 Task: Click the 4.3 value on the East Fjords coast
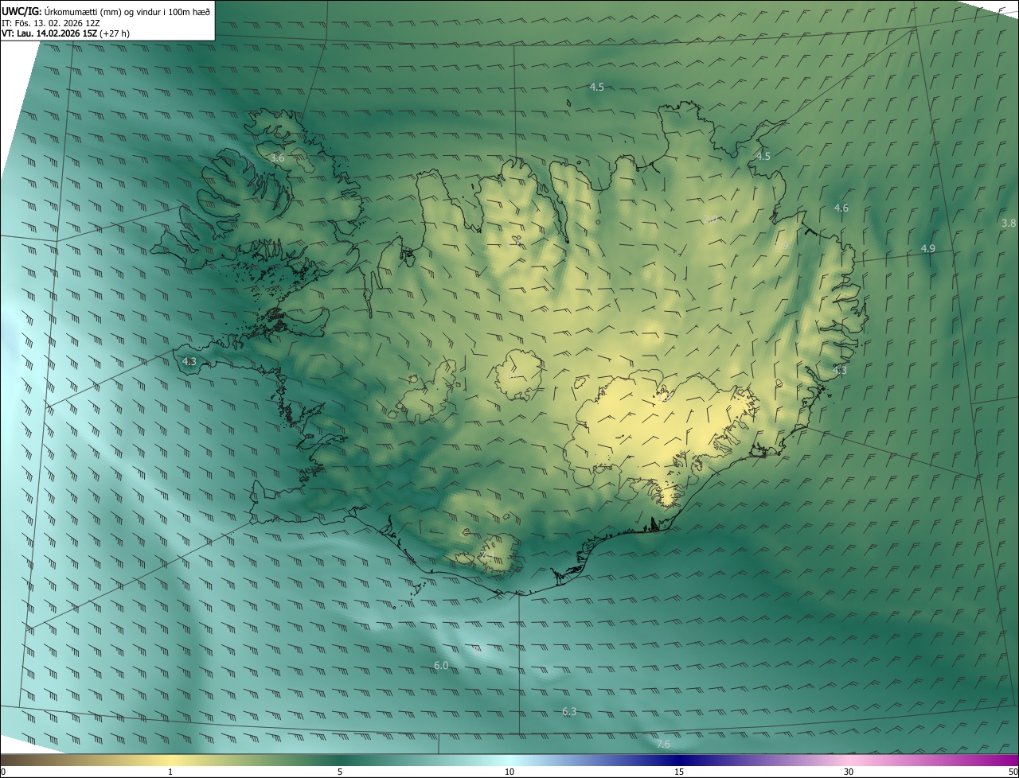point(839,370)
